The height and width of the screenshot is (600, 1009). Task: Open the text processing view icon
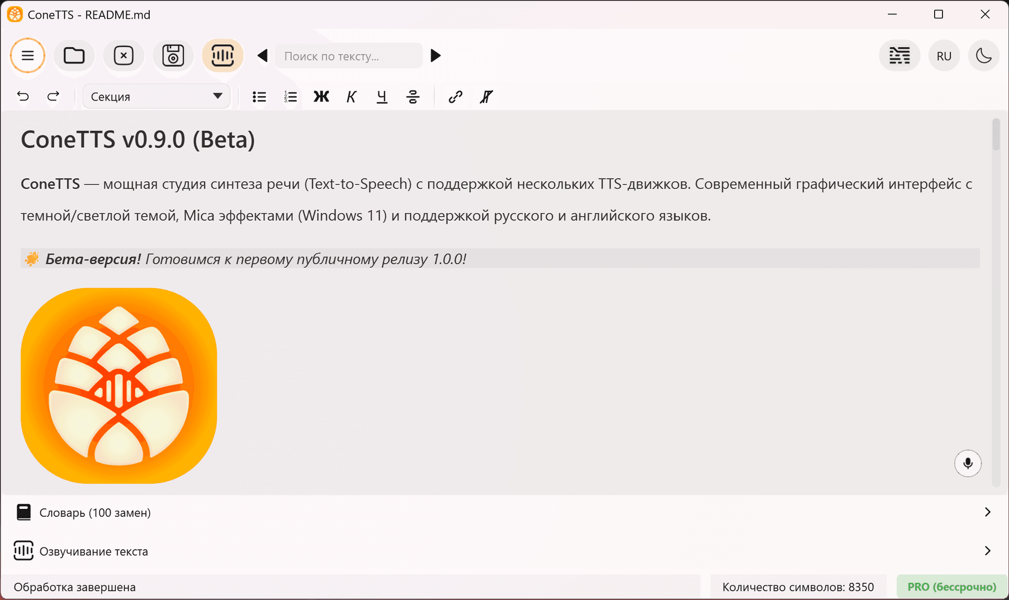[899, 55]
